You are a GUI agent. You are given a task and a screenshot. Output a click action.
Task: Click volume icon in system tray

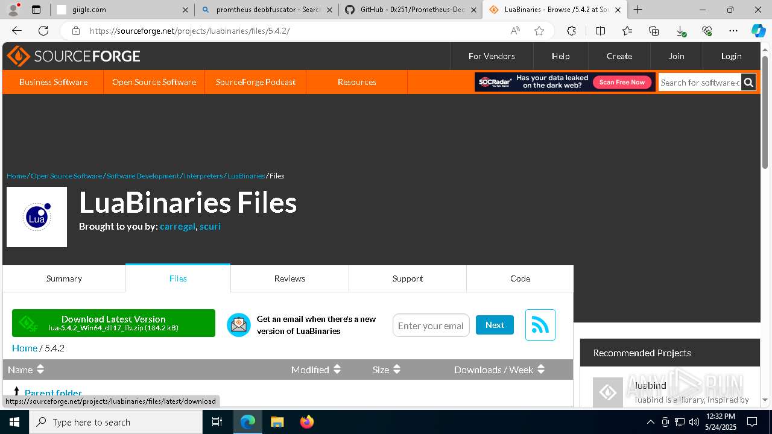pyautogui.click(x=694, y=422)
